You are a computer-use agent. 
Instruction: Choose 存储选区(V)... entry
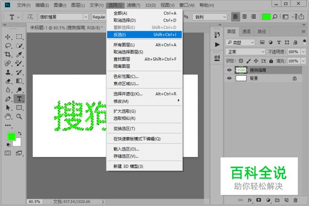(x=144, y=156)
